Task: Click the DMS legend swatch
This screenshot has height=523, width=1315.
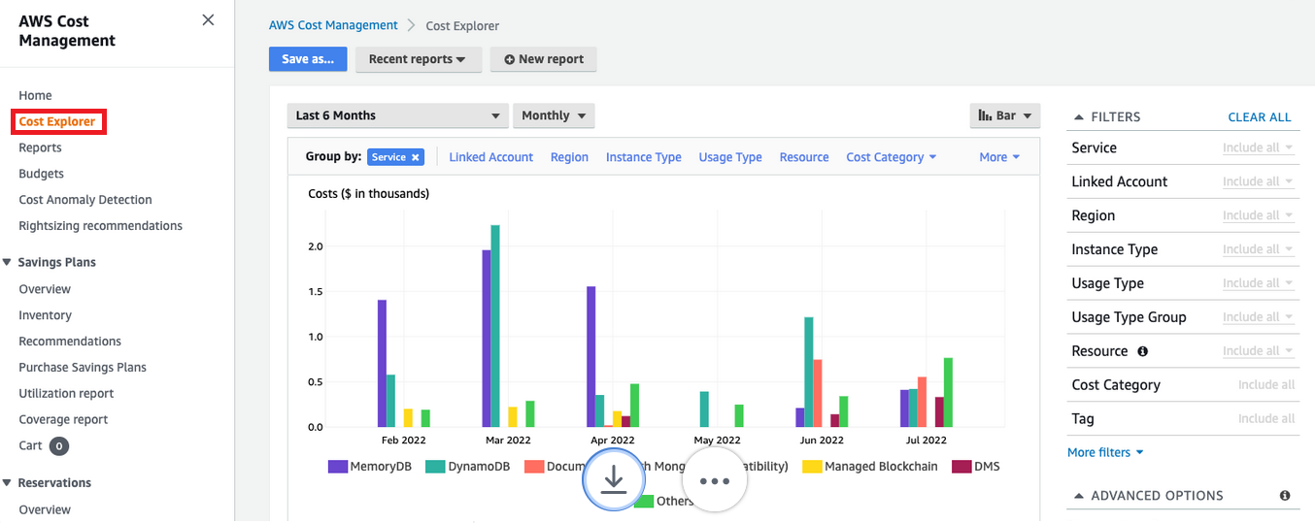Action: (x=961, y=467)
